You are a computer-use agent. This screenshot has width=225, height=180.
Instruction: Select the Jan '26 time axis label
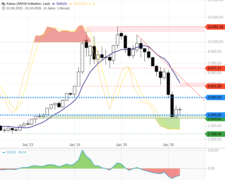point(168,145)
